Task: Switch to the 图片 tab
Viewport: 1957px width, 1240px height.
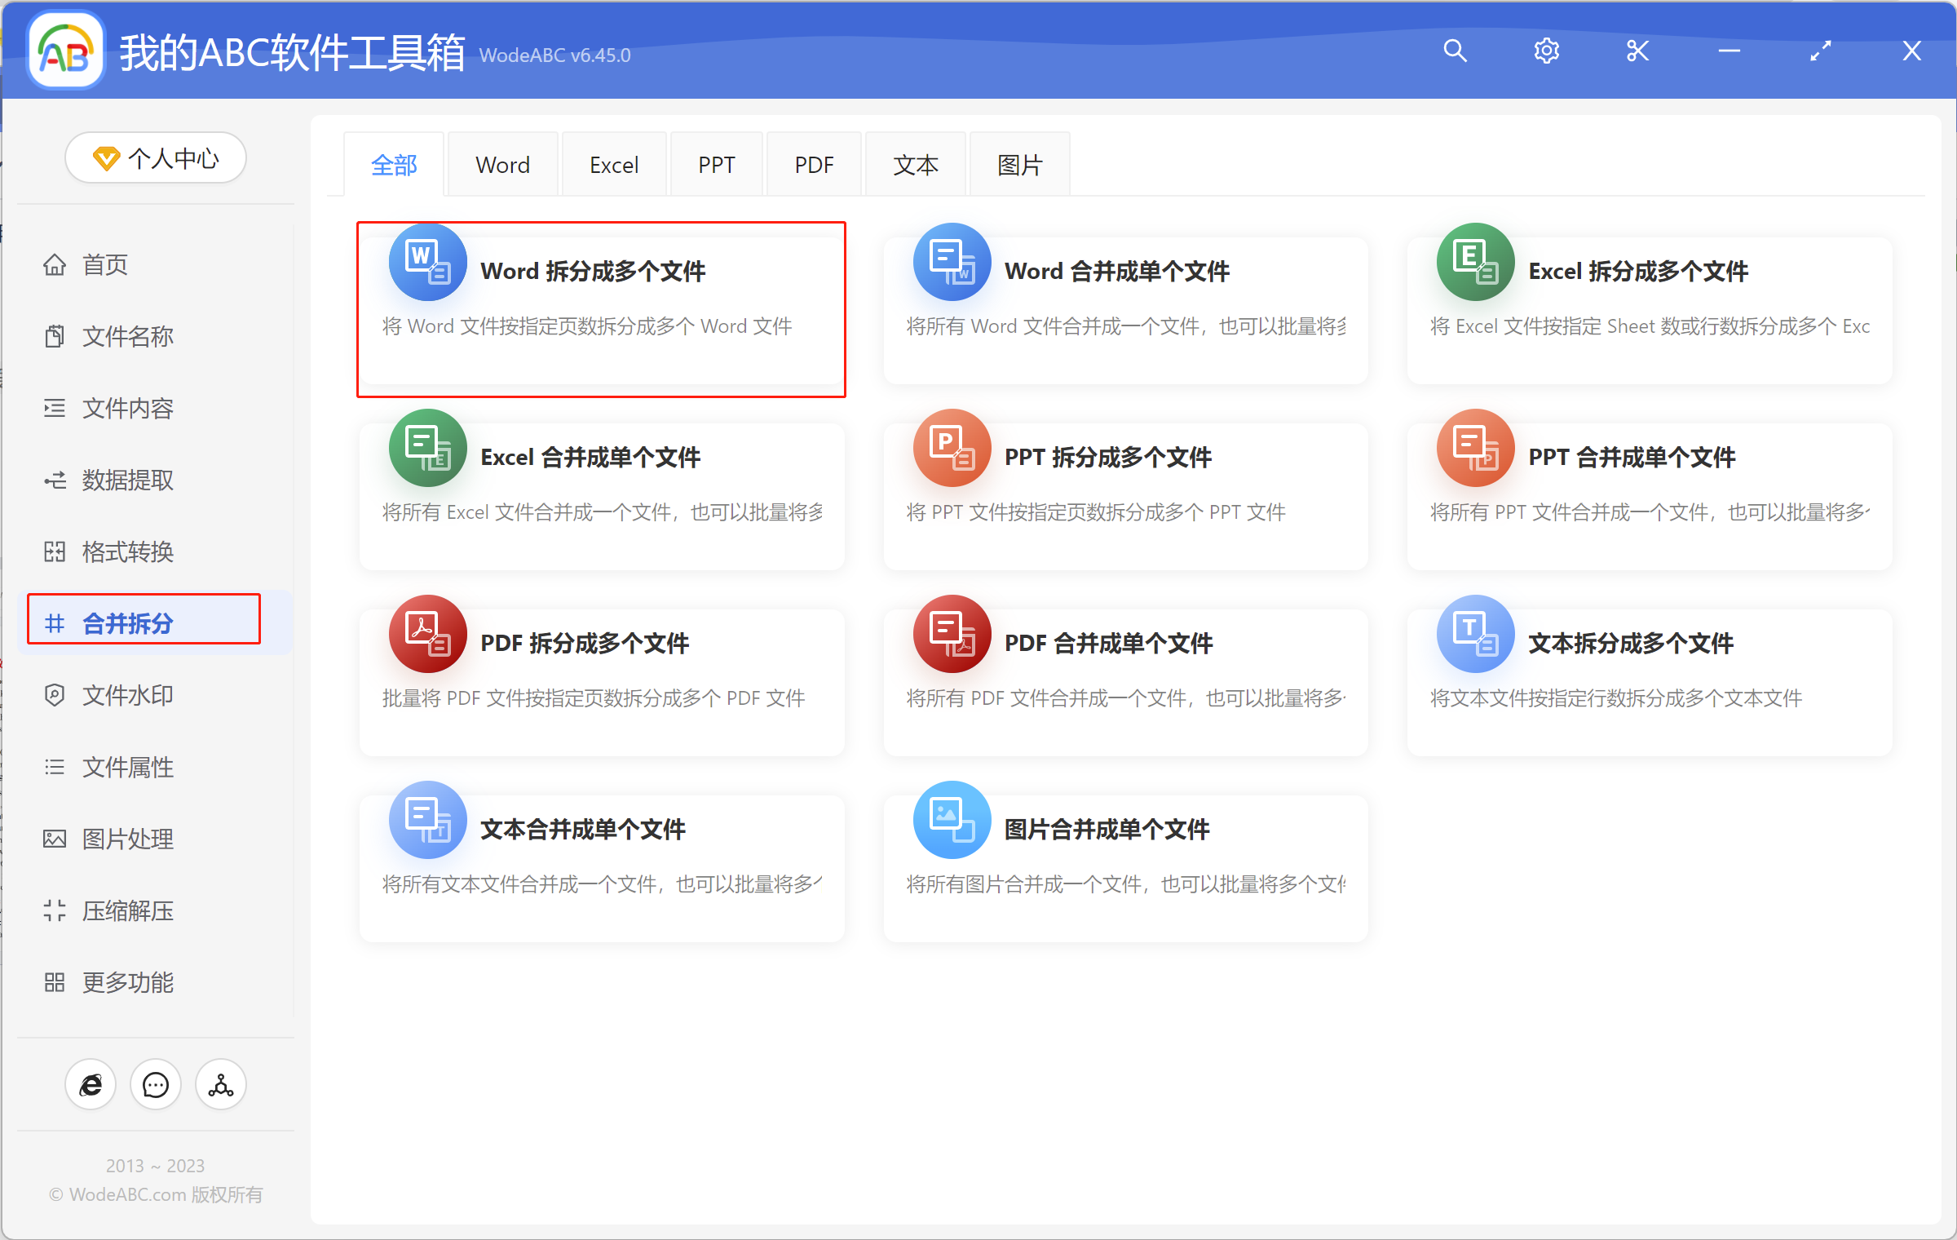Action: (1018, 163)
